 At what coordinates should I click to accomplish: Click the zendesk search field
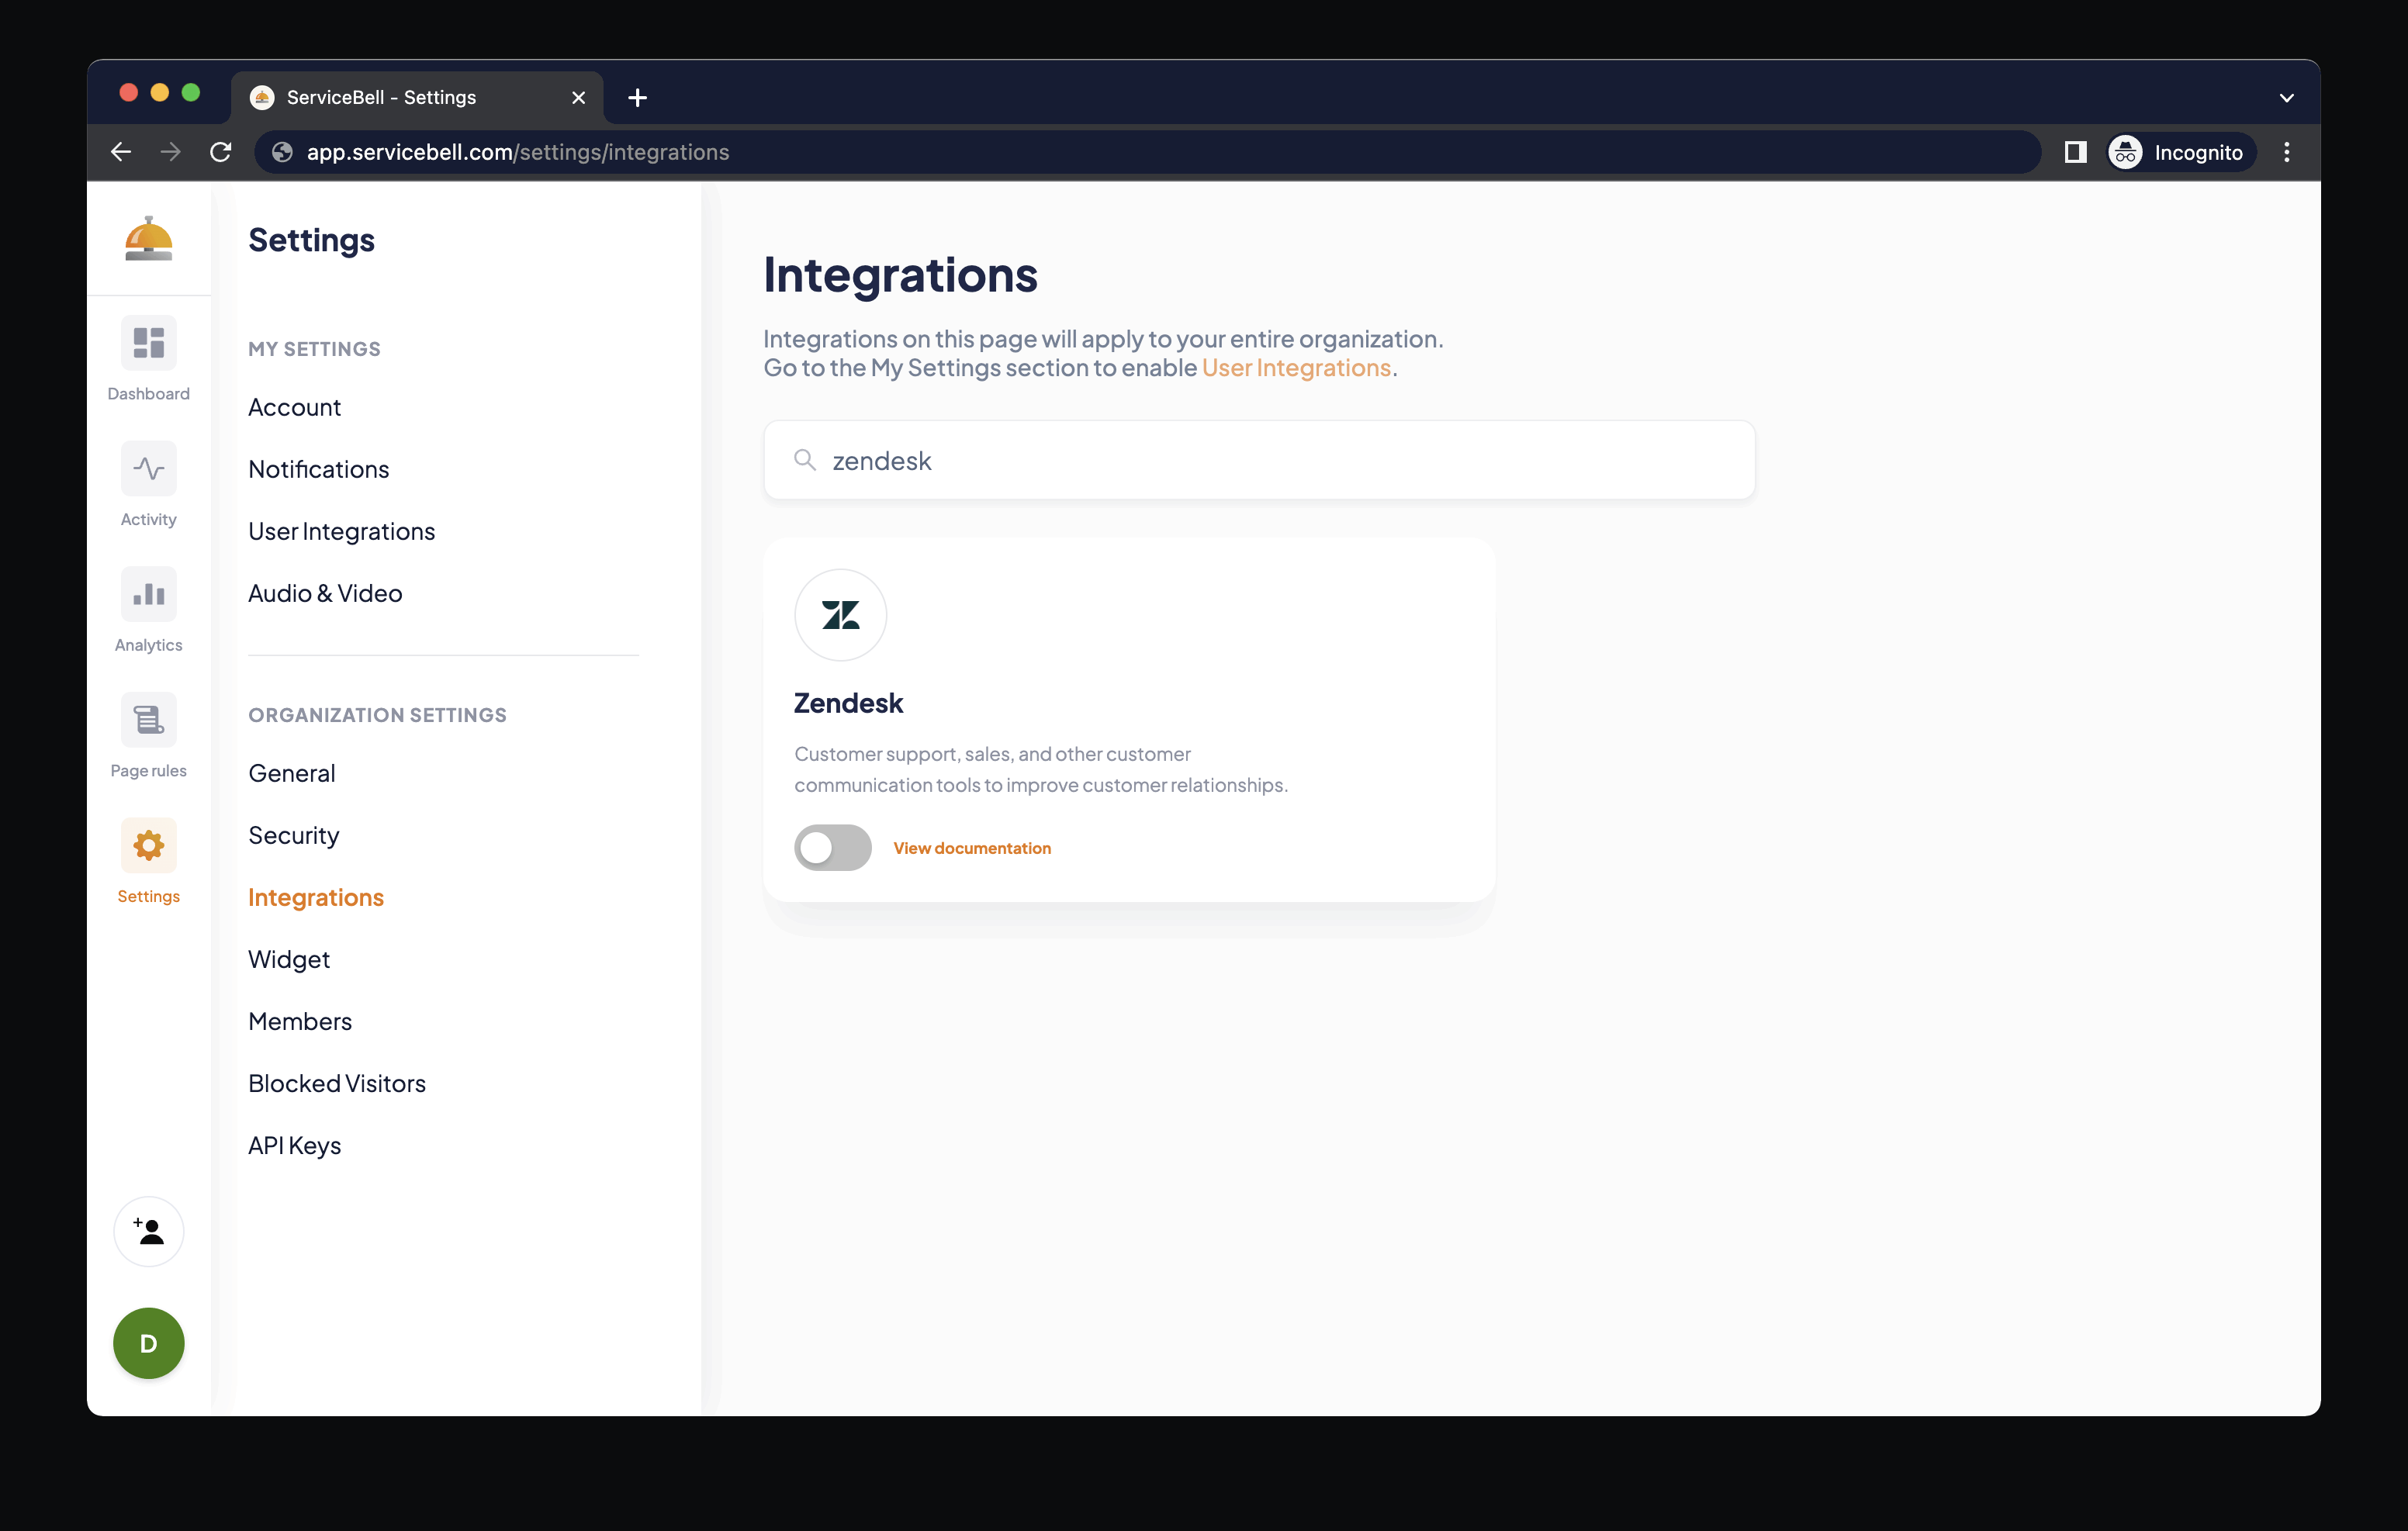click(x=1258, y=460)
